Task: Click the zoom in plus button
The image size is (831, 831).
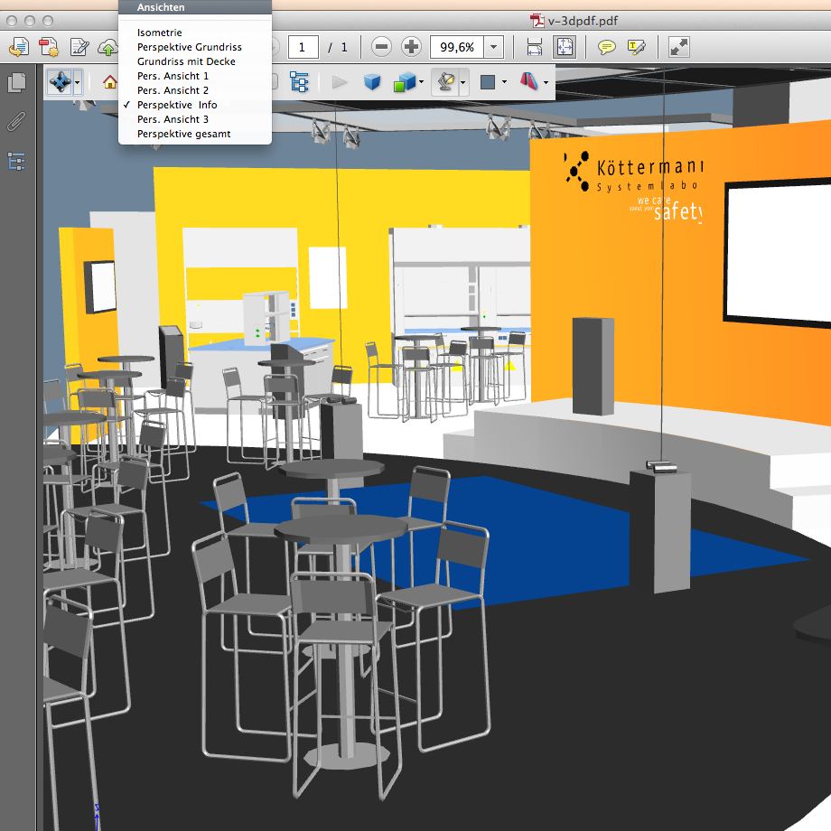Action: [x=411, y=46]
